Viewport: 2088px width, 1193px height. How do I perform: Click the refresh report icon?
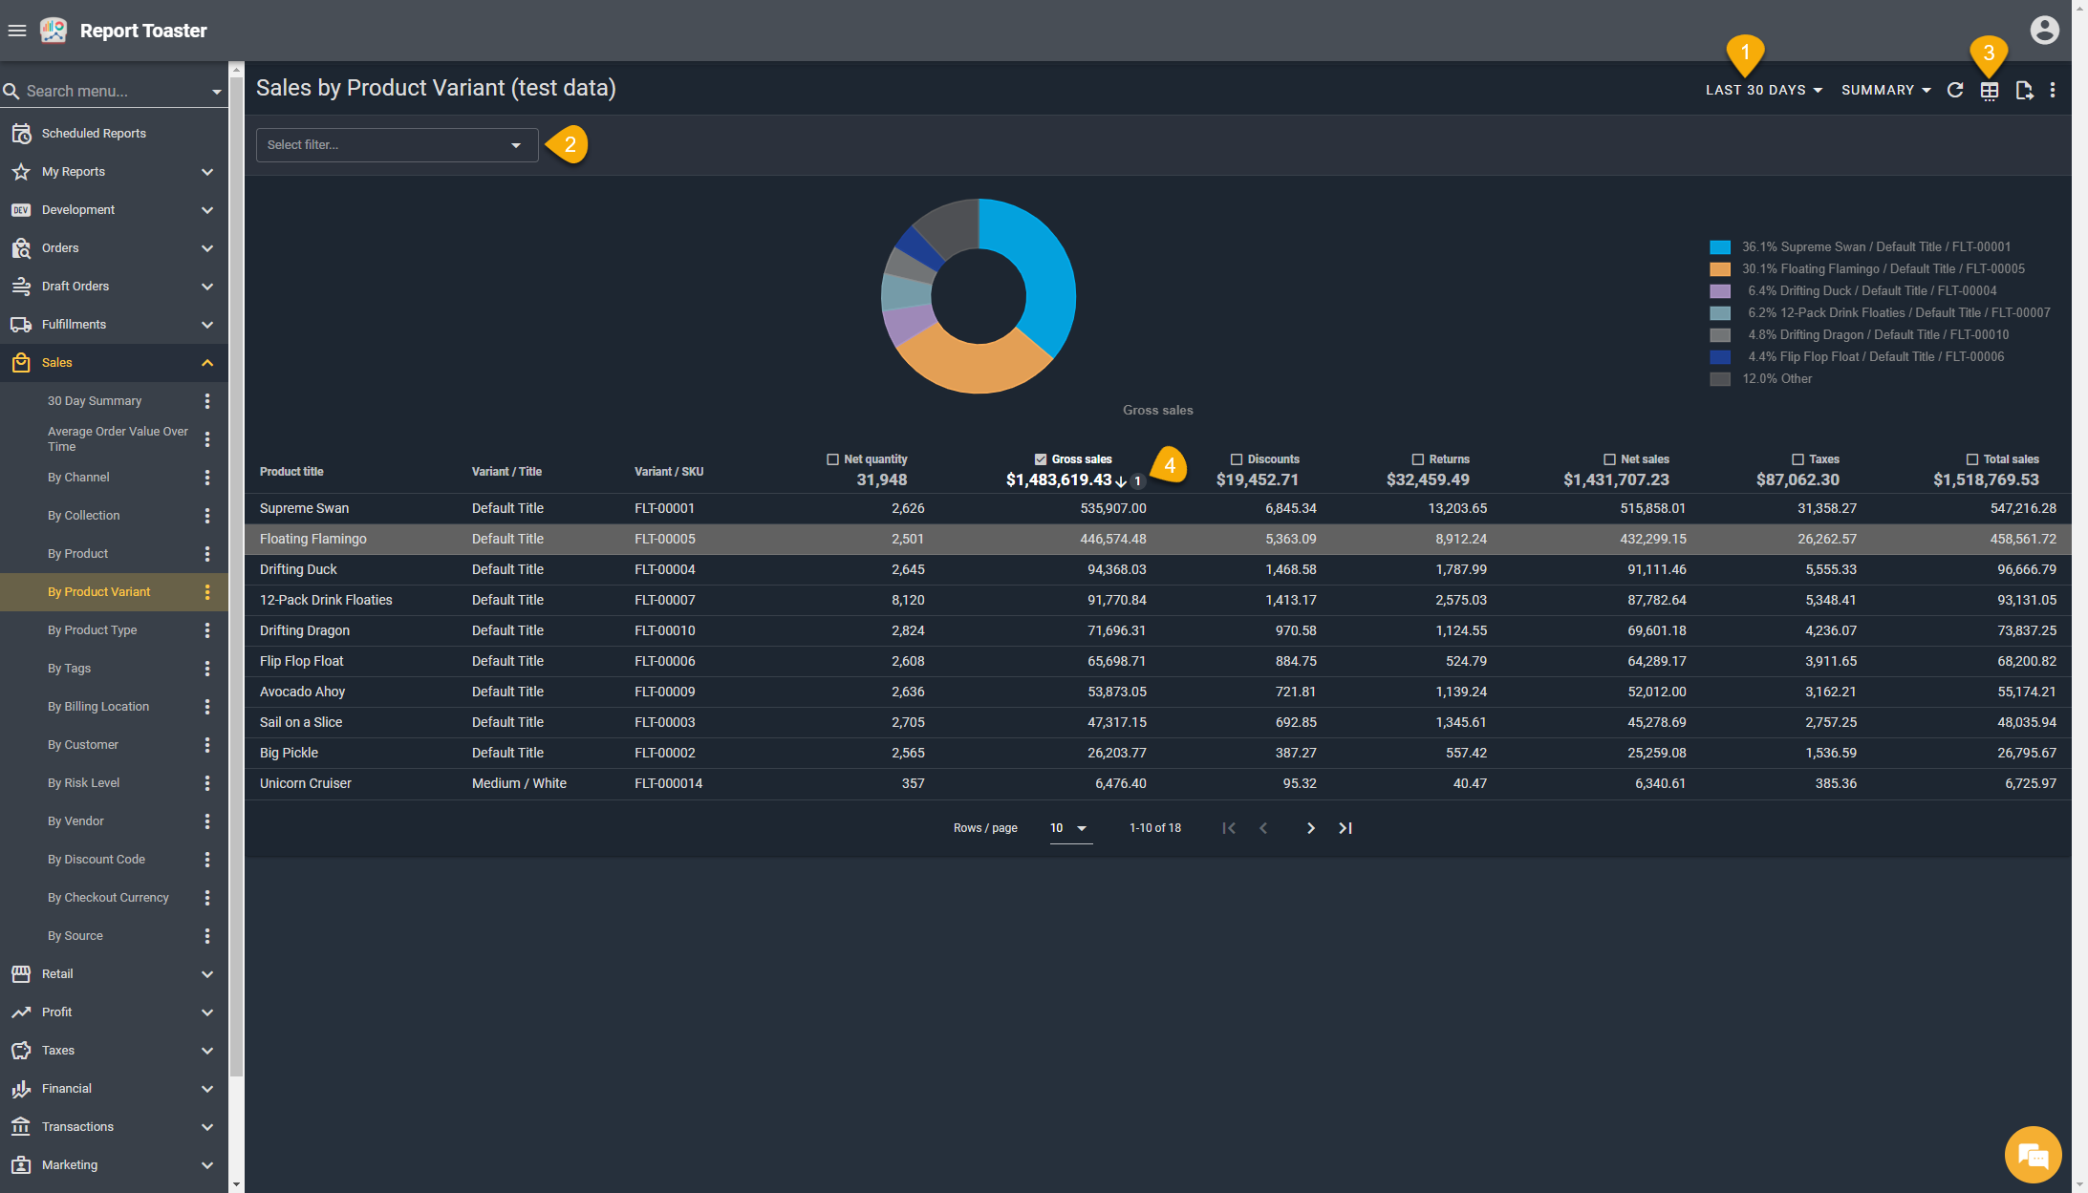pyautogui.click(x=1955, y=90)
